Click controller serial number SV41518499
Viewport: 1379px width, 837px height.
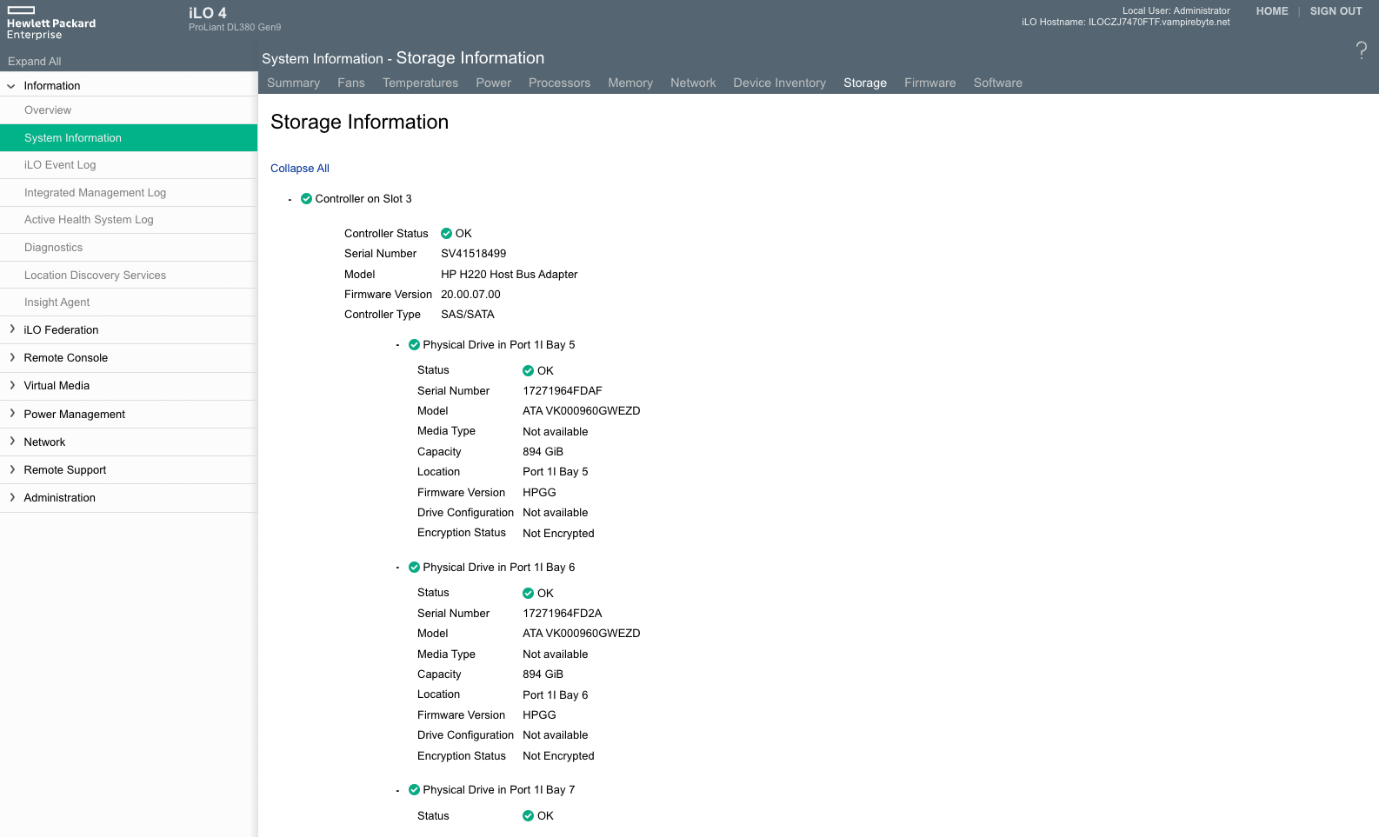point(473,254)
